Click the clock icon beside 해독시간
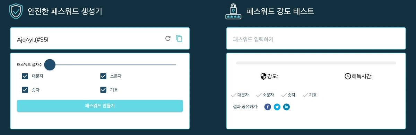416x135 pixels. click(x=348, y=76)
